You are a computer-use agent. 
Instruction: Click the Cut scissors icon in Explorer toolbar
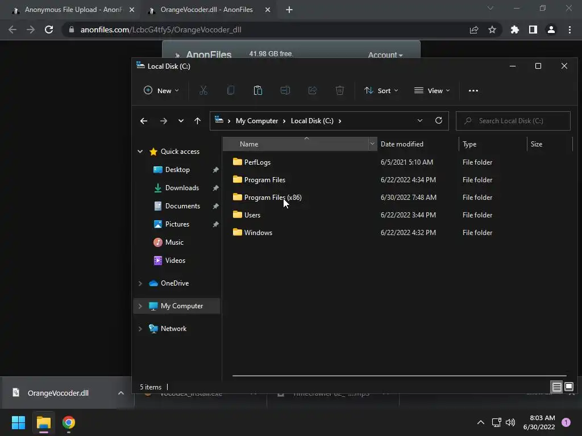[203, 90]
